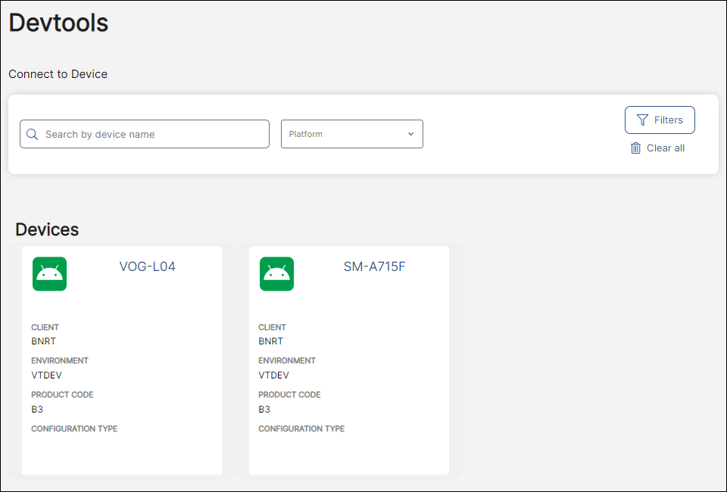The width and height of the screenshot is (727, 492).
Task: Click the VTDEV environment value on SM-A715F card
Action: (273, 375)
